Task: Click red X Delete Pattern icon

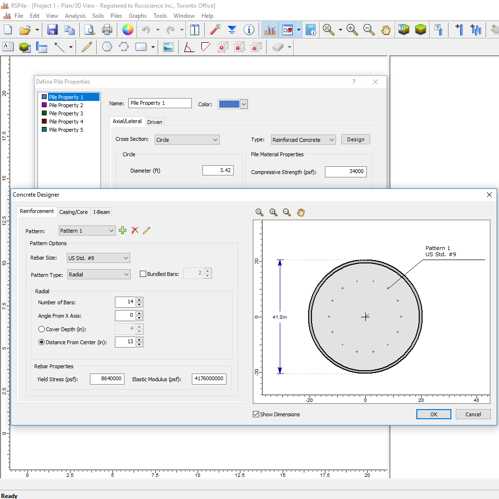Action: 135,230
